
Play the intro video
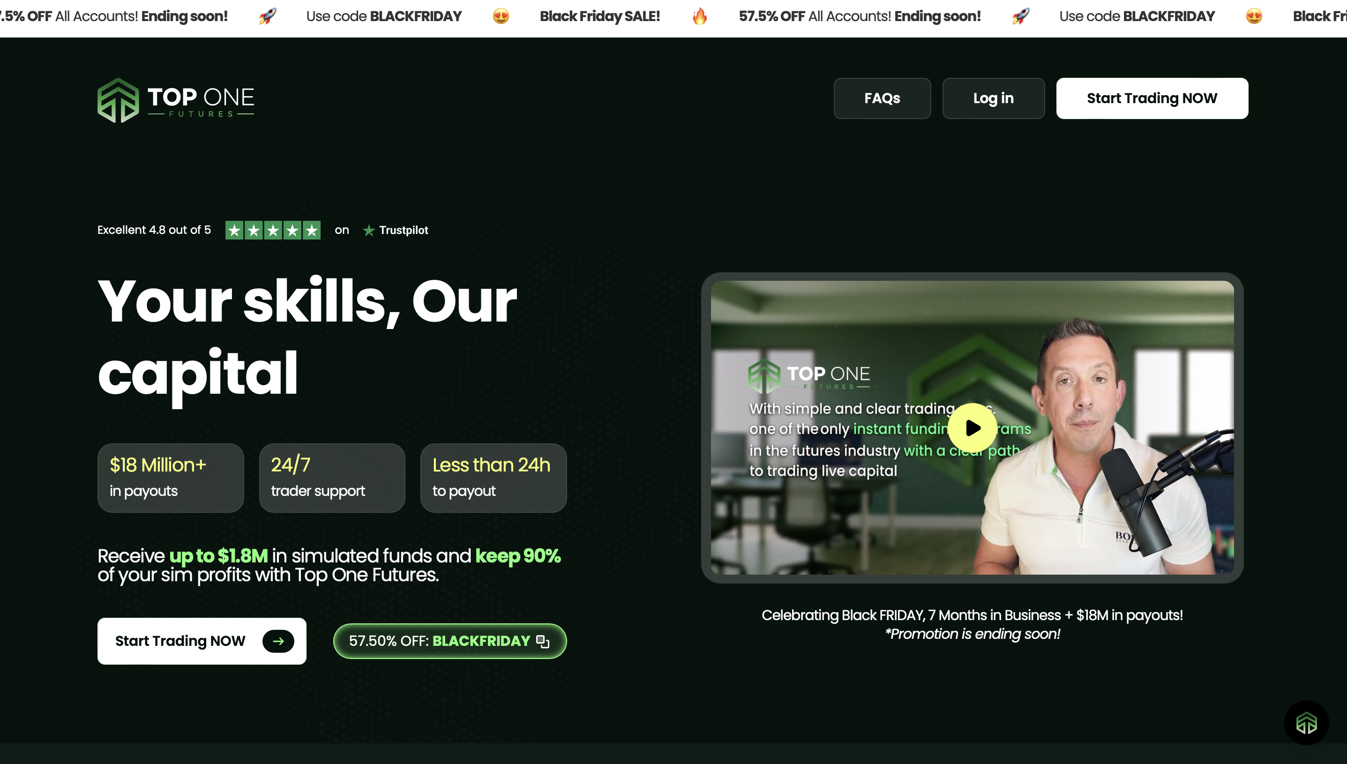pyautogui.click(x=972, y=427)
